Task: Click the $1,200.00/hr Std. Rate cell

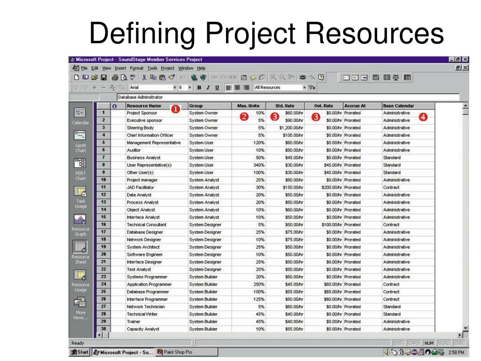Action: (285, 128)
